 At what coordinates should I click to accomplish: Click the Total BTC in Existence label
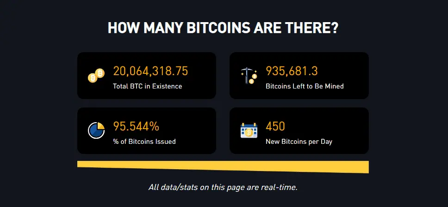(x=148, y=86)
